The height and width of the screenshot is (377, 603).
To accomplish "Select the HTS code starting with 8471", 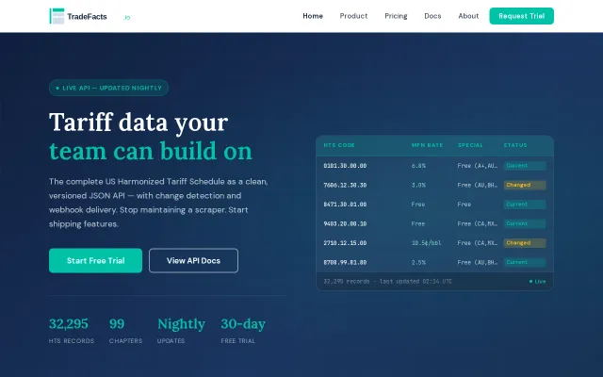I will (345, 205).
